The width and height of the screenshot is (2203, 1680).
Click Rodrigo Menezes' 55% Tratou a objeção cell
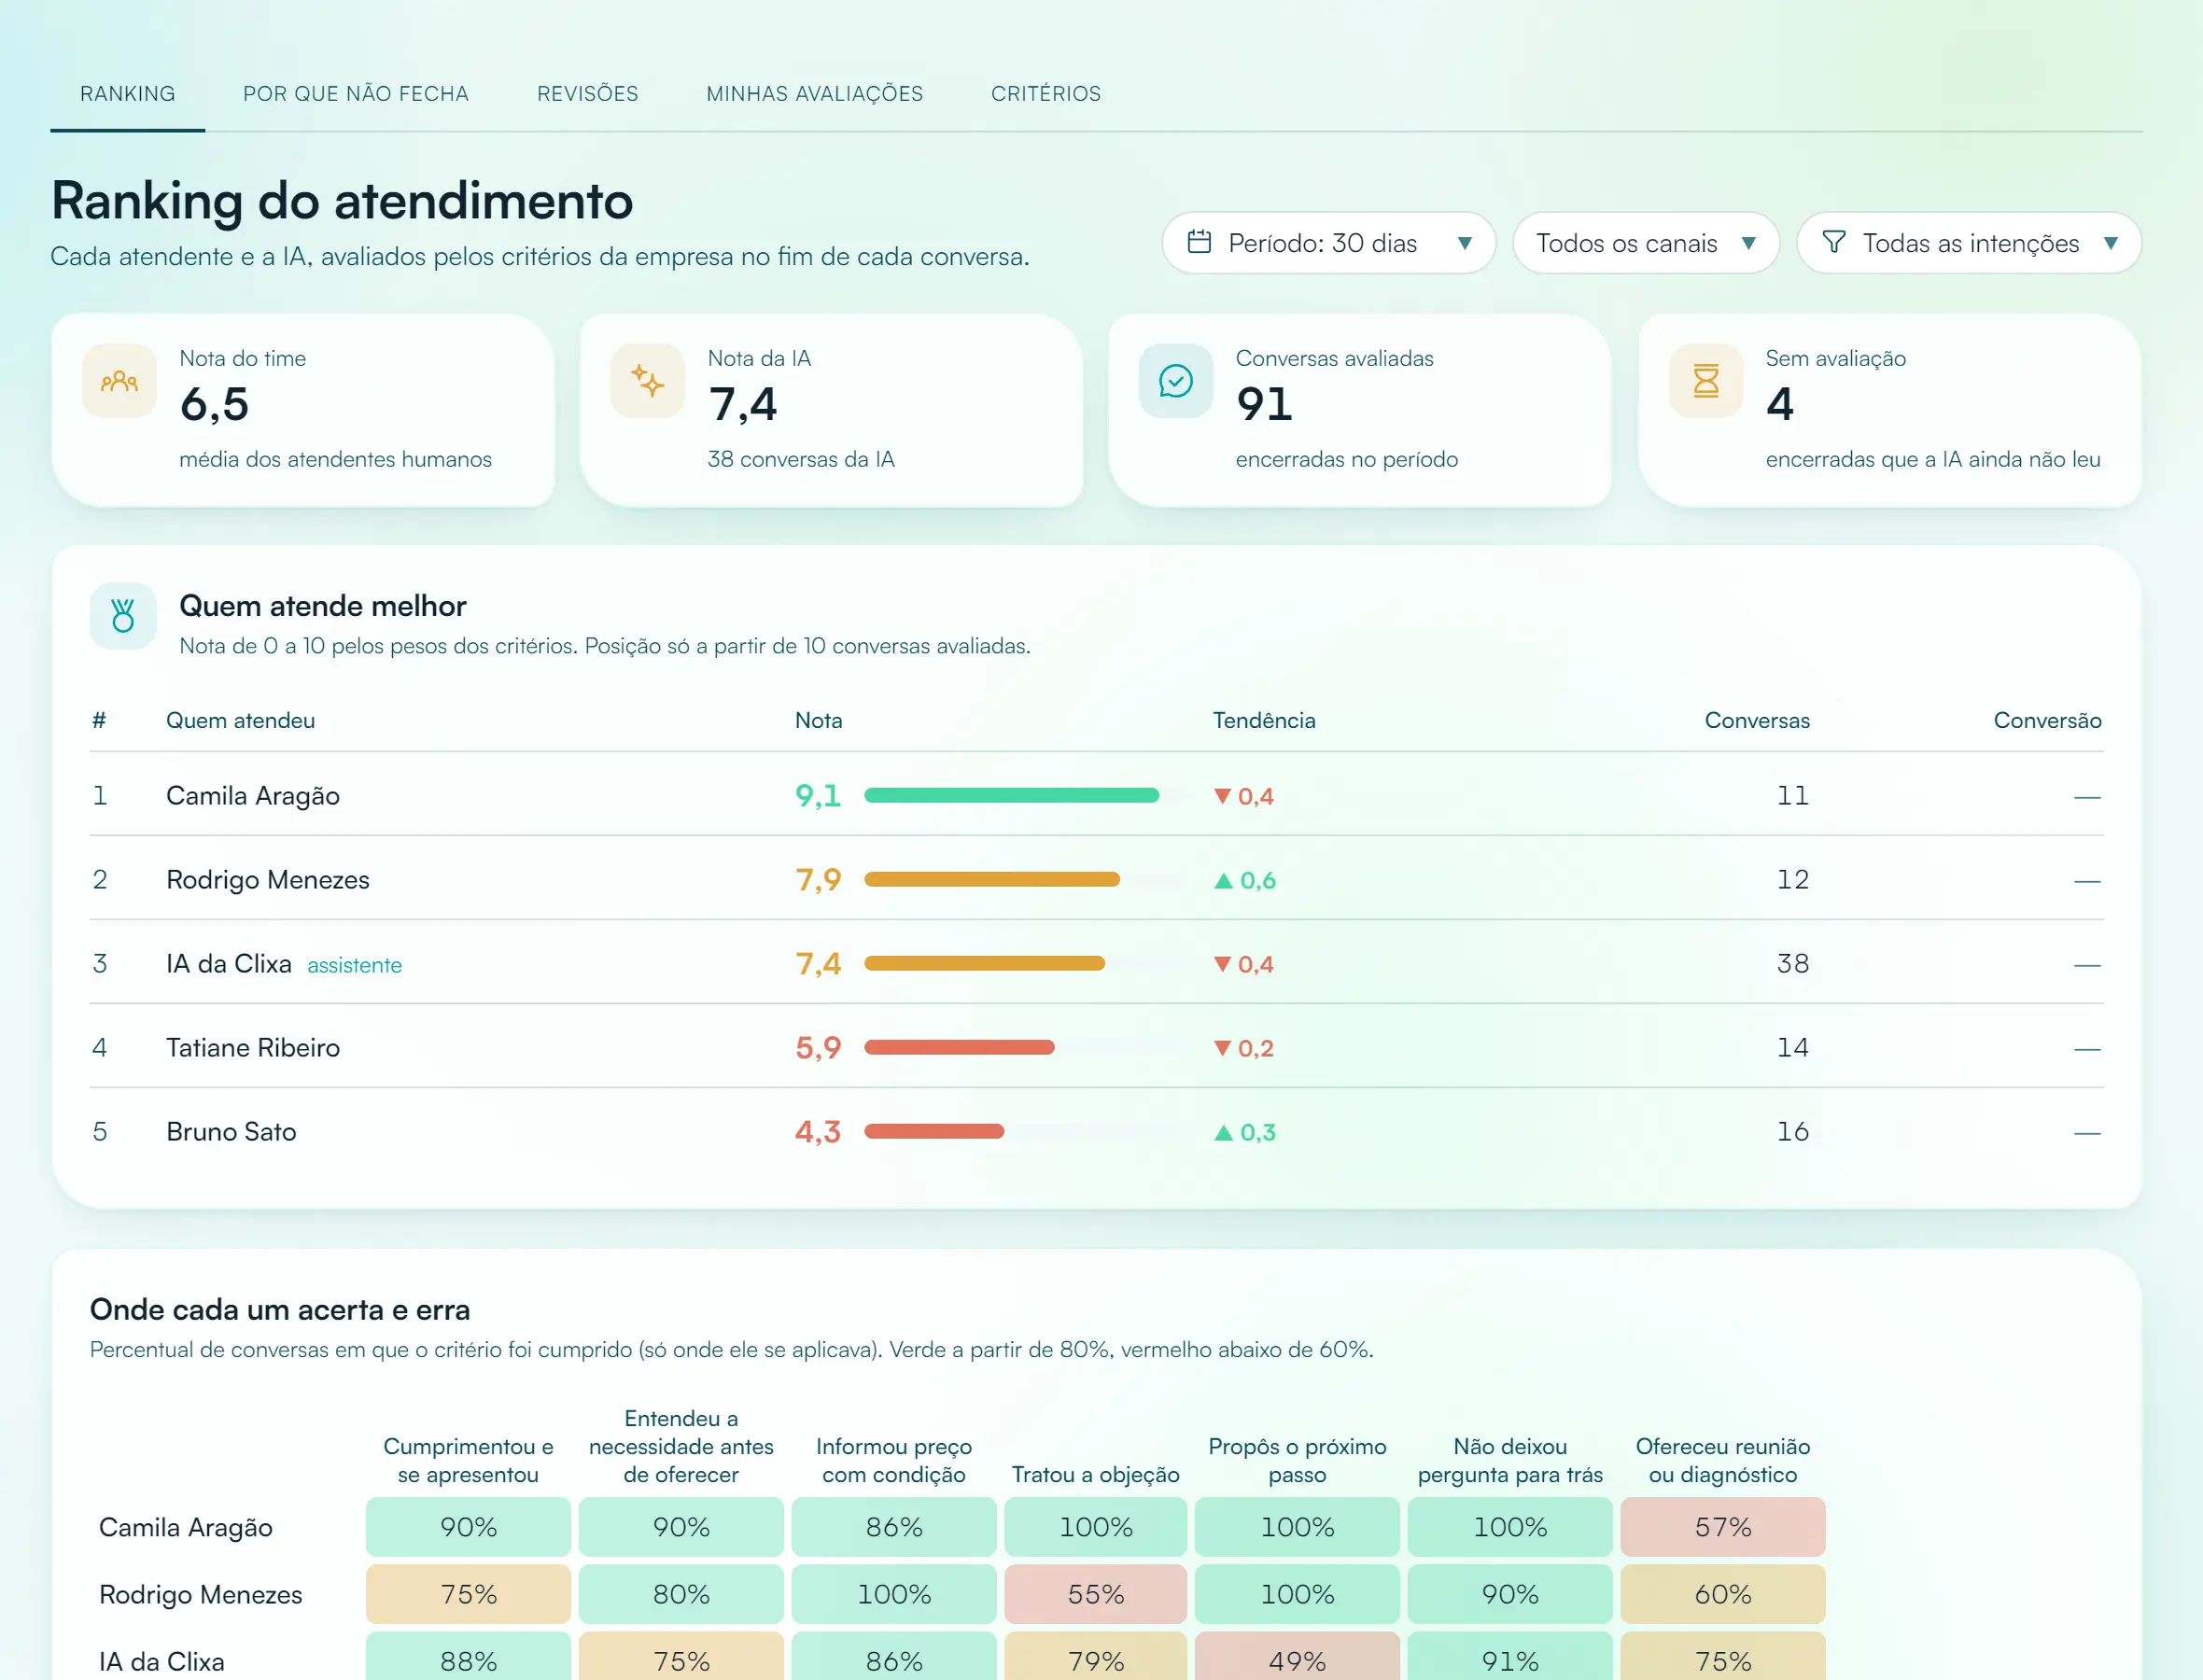pos(1095,1594)
